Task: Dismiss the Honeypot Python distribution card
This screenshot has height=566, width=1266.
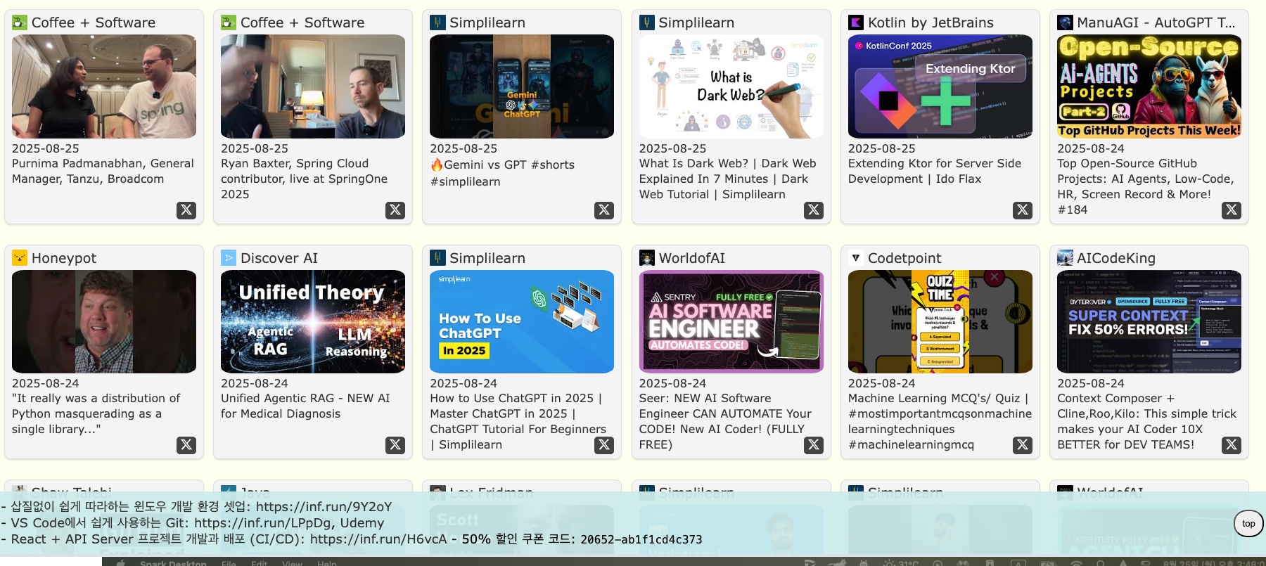Action: pyautogui.click(x=186, y=444)
